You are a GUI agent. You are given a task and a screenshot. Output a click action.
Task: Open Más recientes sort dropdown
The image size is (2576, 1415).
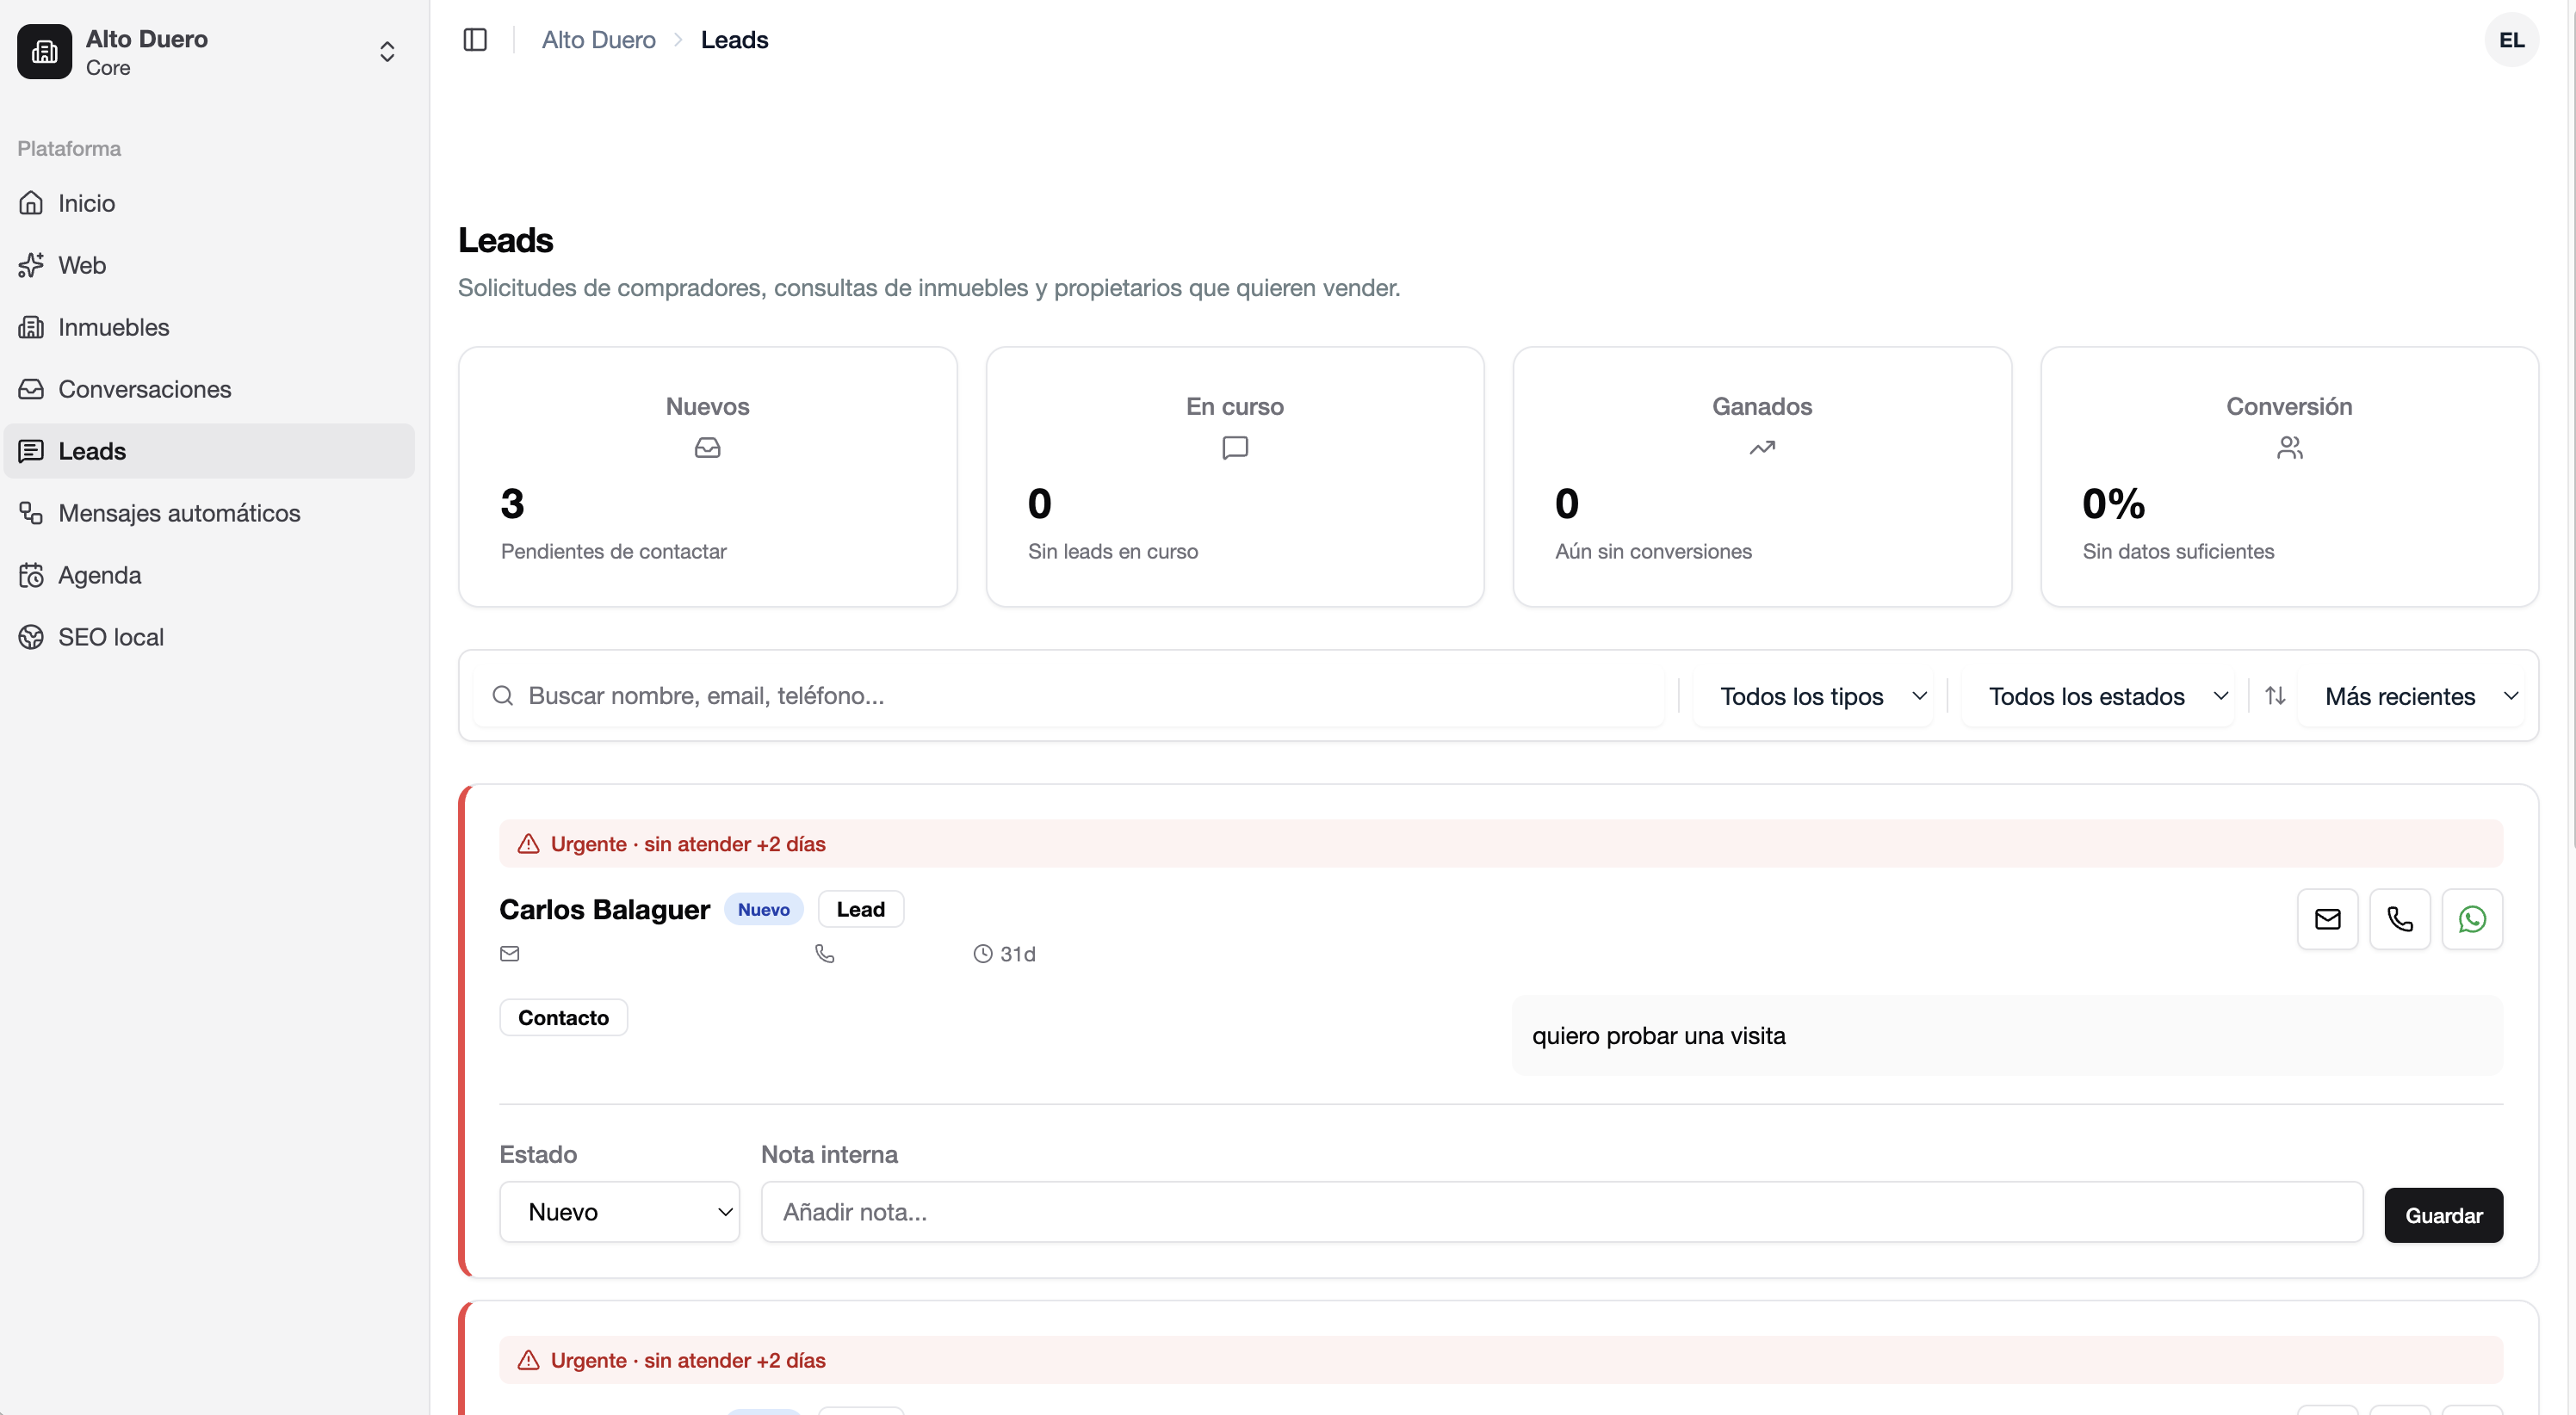(2411, 696)
